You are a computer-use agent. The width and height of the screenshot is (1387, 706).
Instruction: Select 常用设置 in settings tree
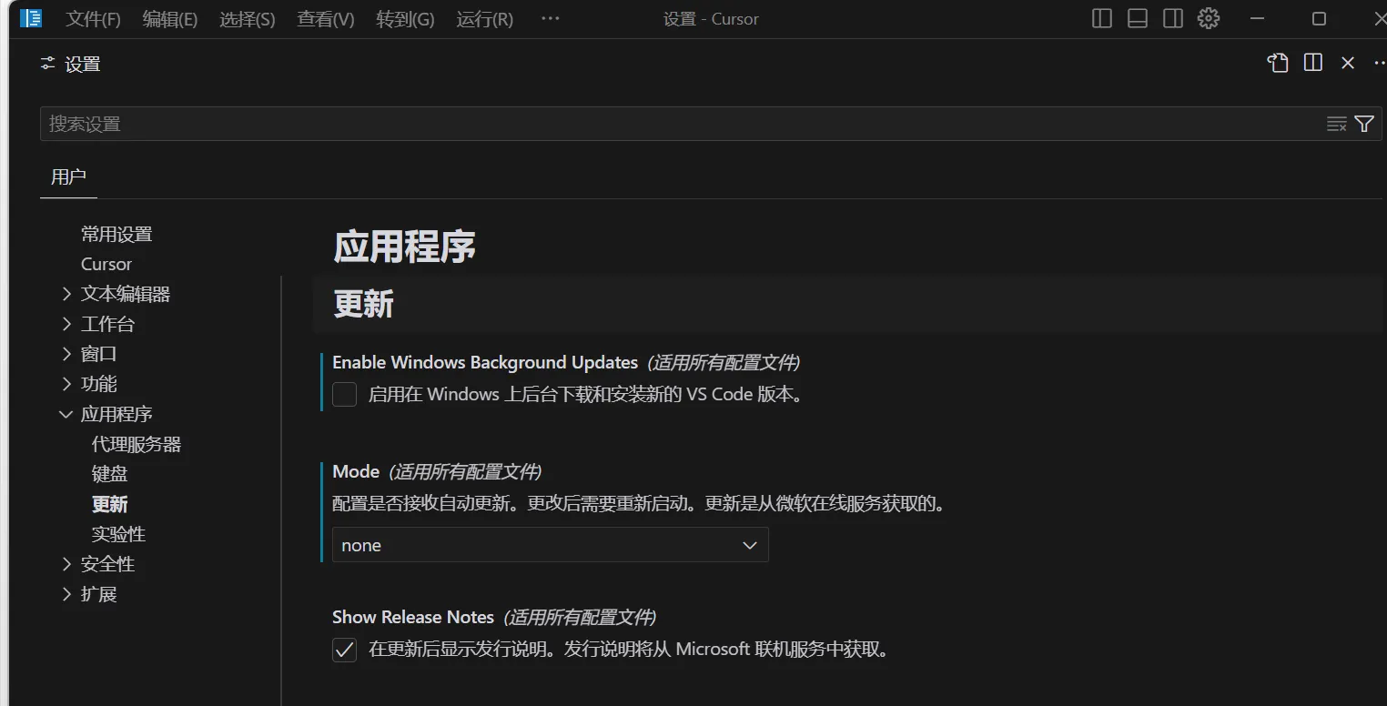[116, 234]
